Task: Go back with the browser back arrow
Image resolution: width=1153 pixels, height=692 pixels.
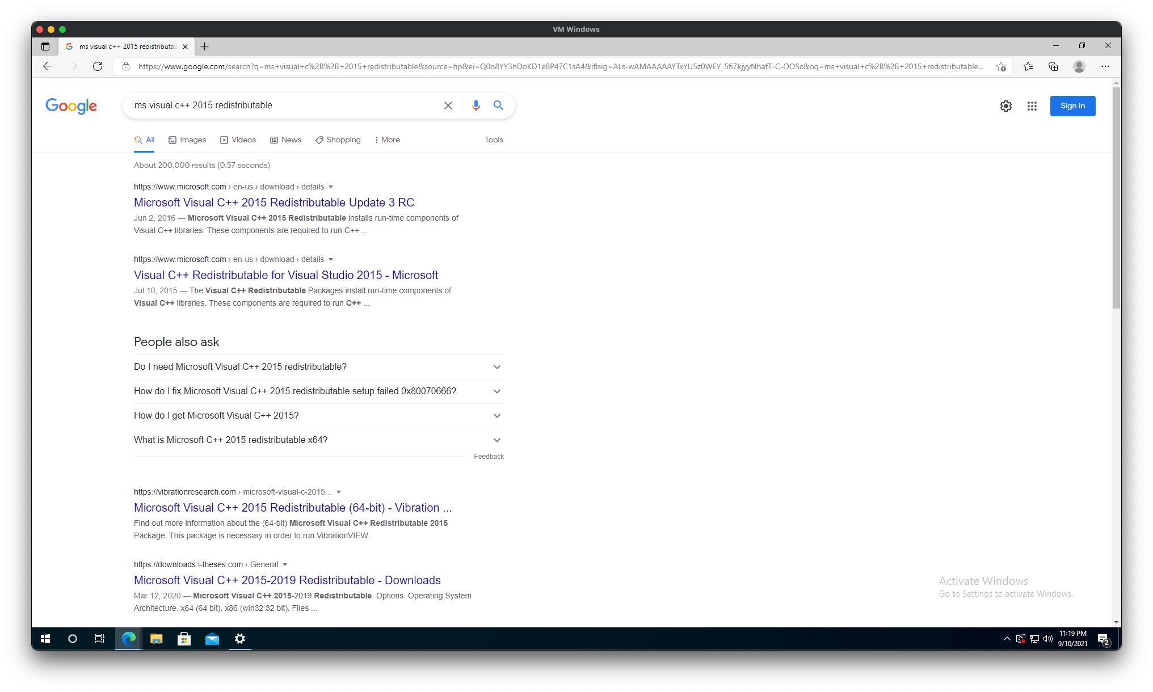Action: pos(48,66)
